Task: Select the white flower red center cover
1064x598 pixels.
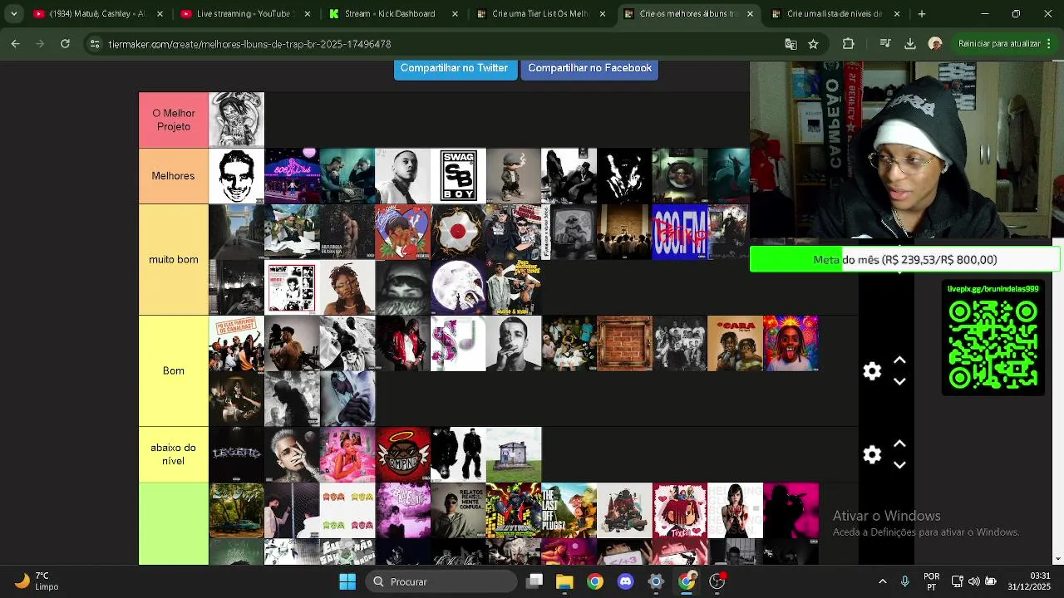Action: [x=458, y=232]
